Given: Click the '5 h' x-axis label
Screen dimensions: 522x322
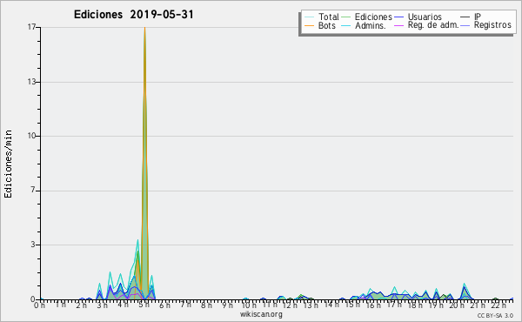Looking at the screenshot, I should tap(144, 305).
